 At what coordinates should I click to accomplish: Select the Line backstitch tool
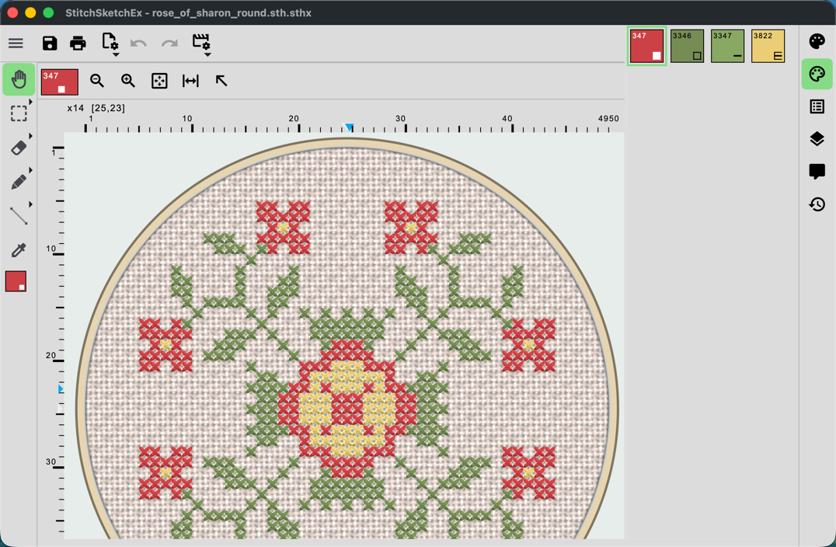tap(19, 215)
